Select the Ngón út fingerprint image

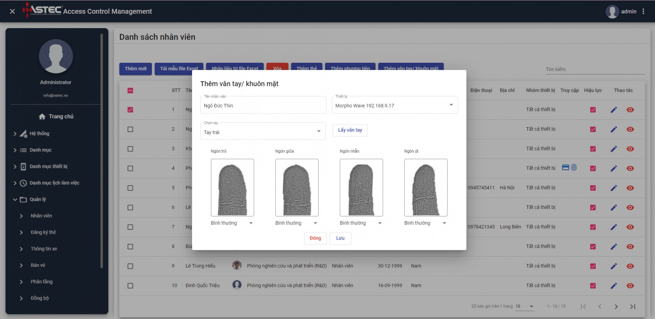pos(426,188)
